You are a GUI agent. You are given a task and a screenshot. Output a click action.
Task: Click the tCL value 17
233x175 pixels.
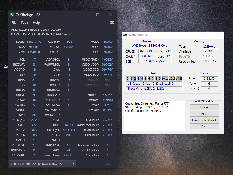[34, 60]
